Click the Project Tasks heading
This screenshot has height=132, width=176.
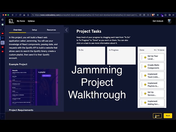89,31
